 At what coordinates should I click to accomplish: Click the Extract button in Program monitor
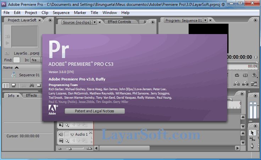[245, 83]
